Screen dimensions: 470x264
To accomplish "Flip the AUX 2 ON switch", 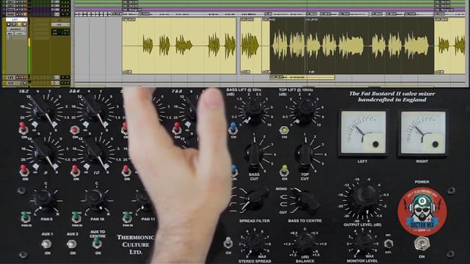I will point(72,244).
